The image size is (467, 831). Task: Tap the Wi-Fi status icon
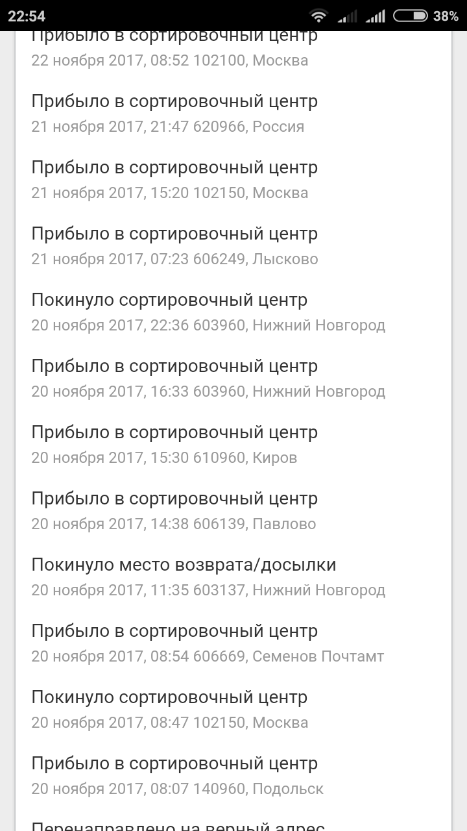coord(318,16)
